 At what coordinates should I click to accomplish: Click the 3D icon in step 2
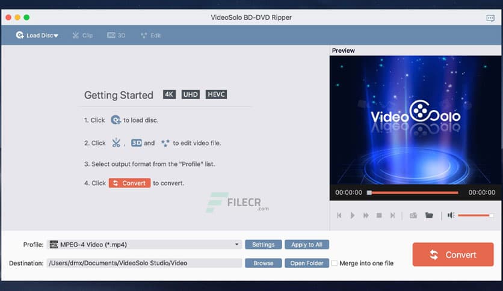[137, 142]
